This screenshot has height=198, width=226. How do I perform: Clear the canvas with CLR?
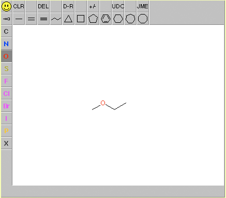[19, 6]
